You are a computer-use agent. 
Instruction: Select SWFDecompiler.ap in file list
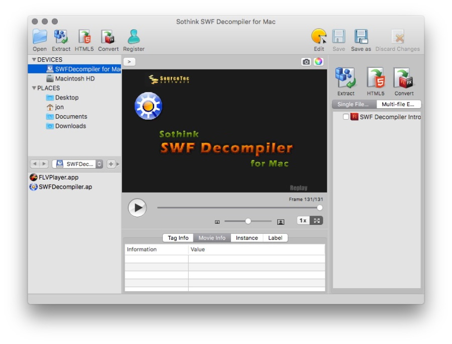tap(74, 187)
